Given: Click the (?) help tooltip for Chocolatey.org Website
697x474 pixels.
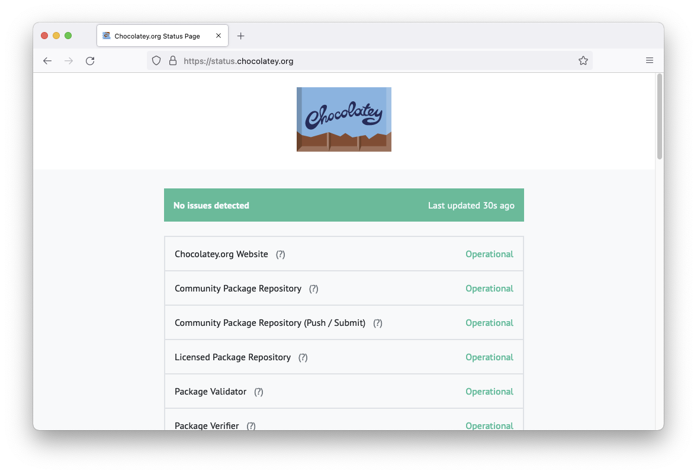Looking at the screenshot, I should coord(280,254).
